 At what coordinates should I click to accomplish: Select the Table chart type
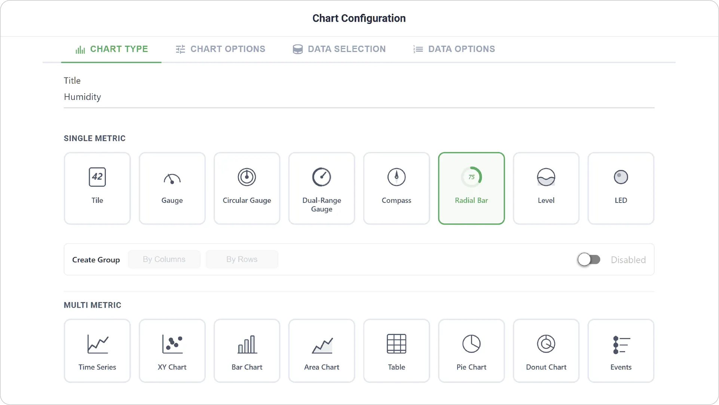coord(397,351)
